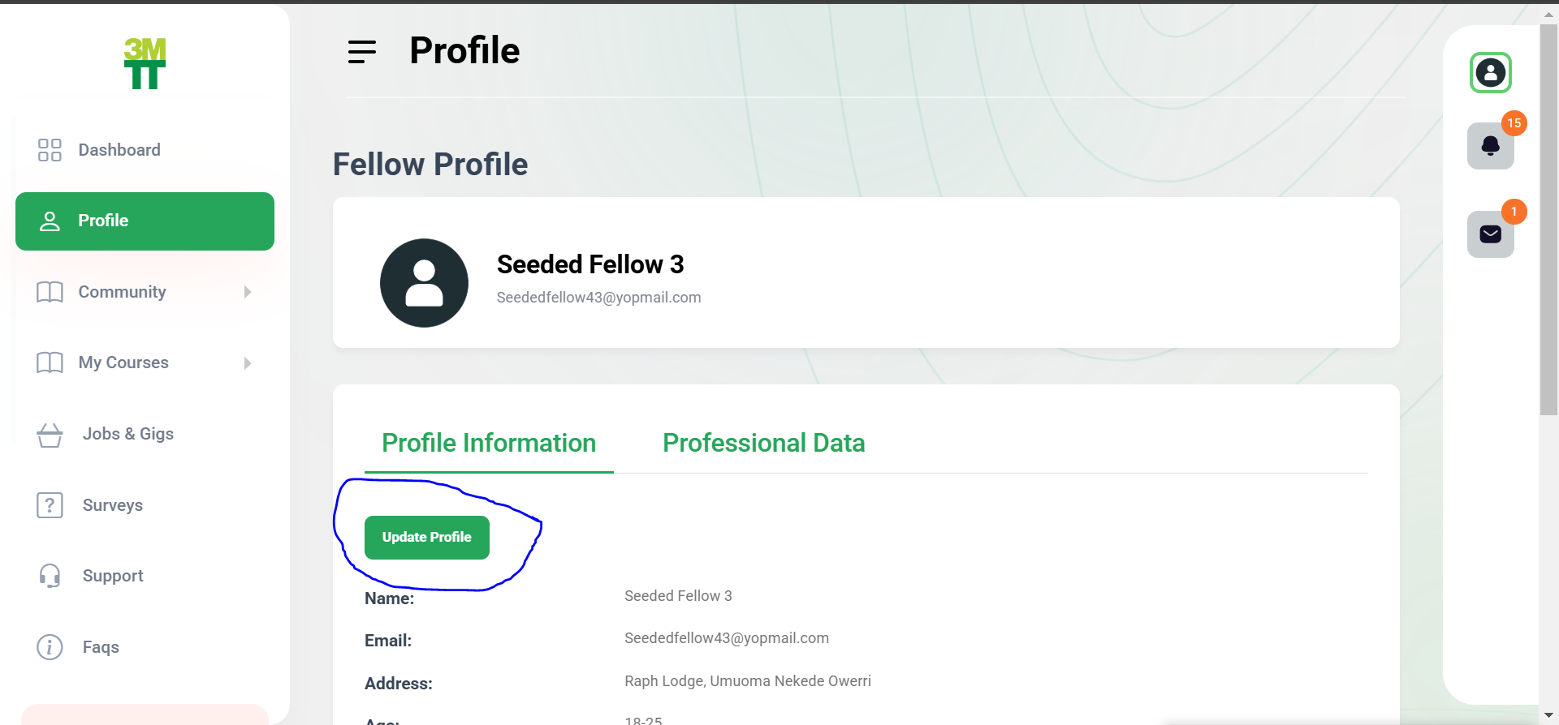Screen dimensions: 1559x725
Task: Click the vertical scrollbar thumb
Action: click(1548, 219)
